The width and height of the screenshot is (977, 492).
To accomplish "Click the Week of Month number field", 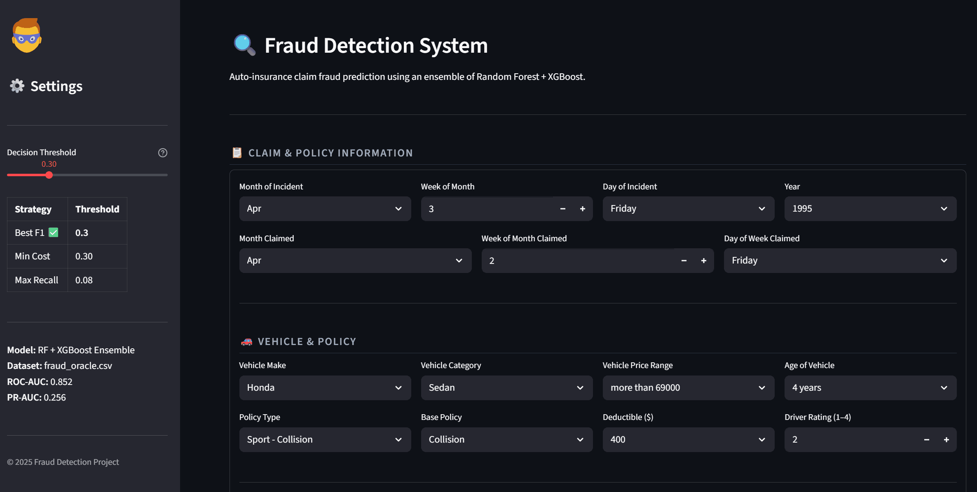I will point(487,209).
